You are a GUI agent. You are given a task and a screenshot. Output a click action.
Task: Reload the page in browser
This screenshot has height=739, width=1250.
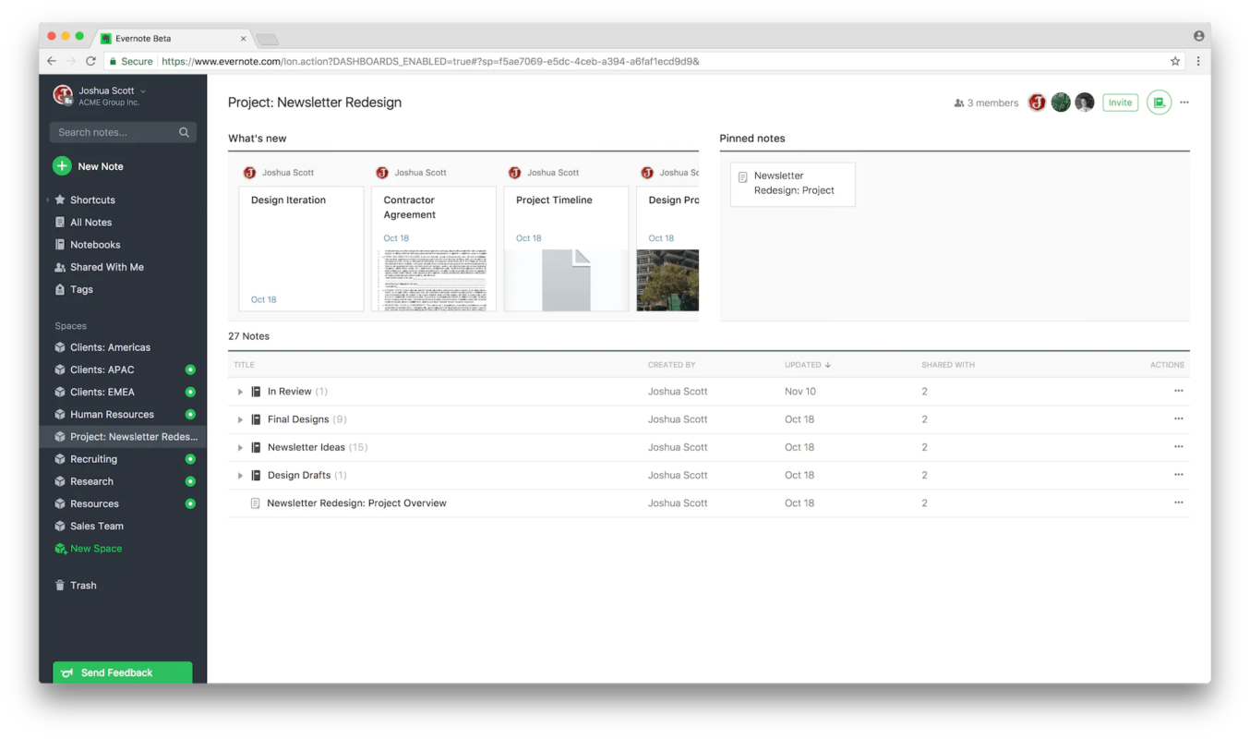pos(90,61)
